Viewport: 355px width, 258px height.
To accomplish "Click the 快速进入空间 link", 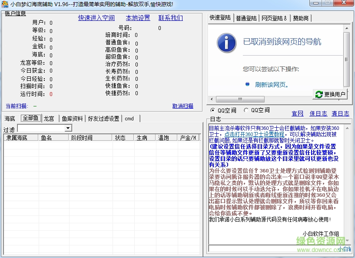I will pyautogui.click(x=96, y=18).
